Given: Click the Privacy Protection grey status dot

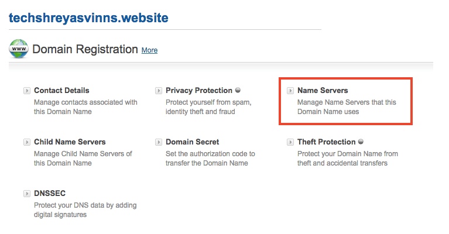Looking at the screenshot, I should pyautogui.click(x=238, y=90).
